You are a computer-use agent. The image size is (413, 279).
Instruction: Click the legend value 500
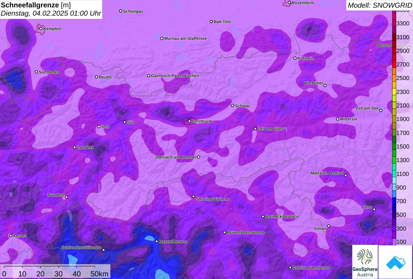(401, 215)
